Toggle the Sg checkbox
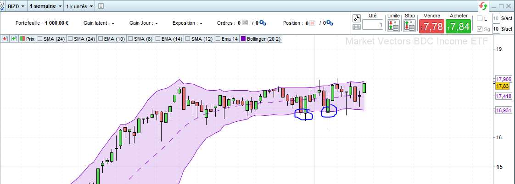 coord(480,29)
